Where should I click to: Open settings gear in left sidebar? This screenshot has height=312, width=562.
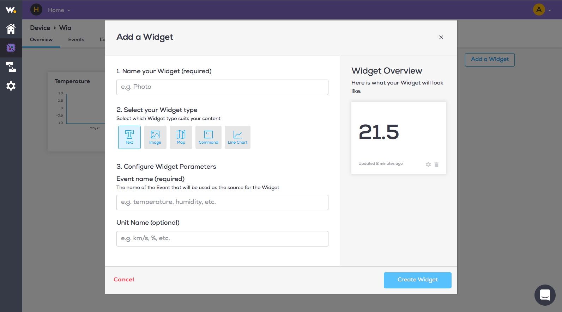point(11,86)
